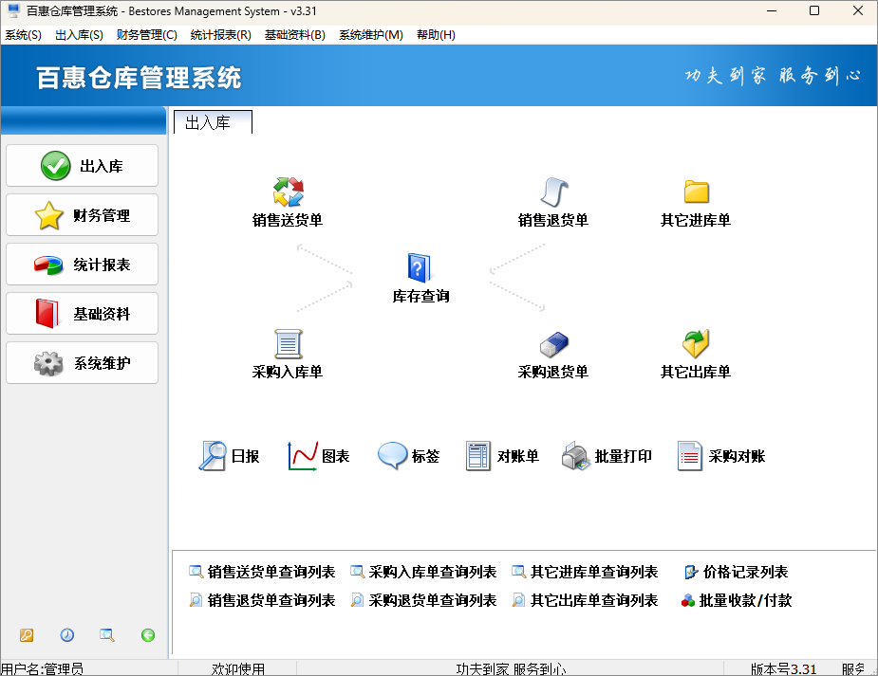Click the 批量打印 printer icon
Viewport: 878px width, 676px height.
575,456
